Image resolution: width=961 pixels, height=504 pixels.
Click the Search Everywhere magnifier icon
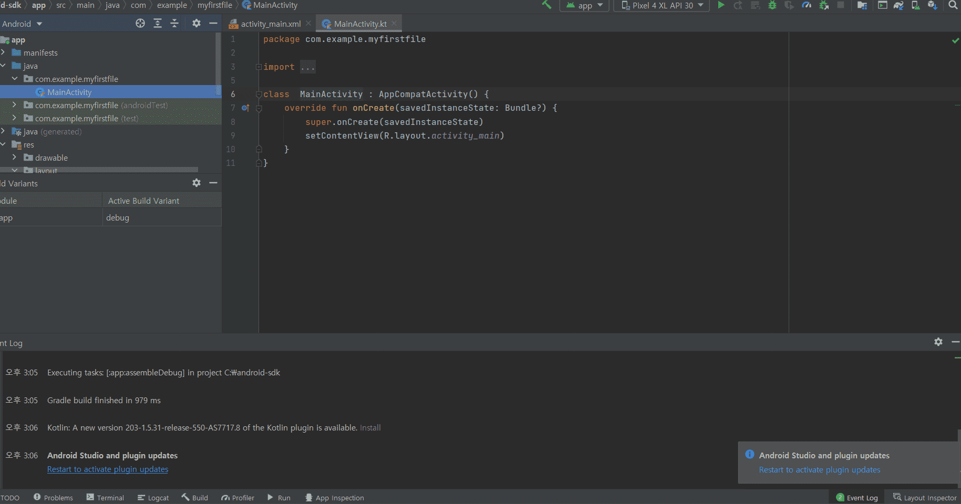pos(953,5)
